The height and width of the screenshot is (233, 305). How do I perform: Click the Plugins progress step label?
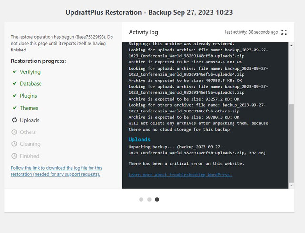click(x=29, y=96)
